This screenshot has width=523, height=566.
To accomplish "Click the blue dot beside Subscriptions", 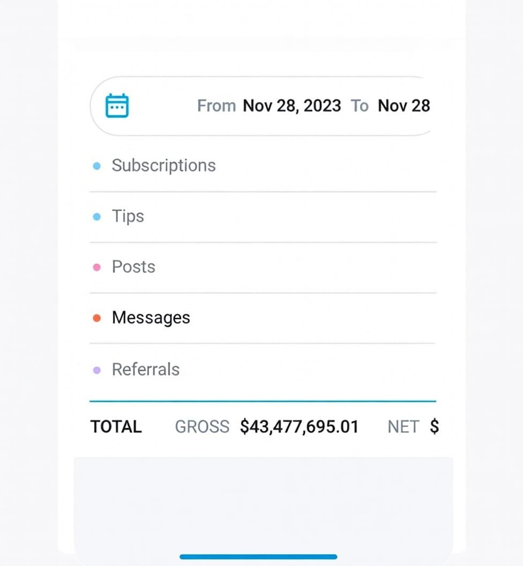I will [x=97, y=166].
